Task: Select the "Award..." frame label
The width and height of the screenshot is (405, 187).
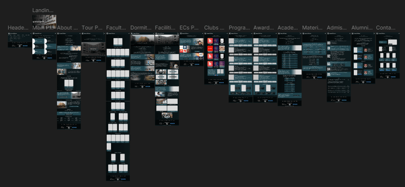Action: pyautogui.click(x=264, y=28)
